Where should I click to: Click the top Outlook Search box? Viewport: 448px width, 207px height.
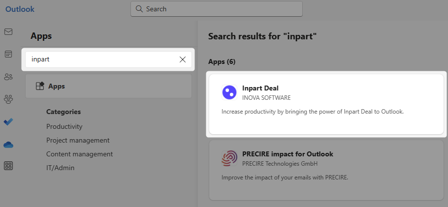217,9
